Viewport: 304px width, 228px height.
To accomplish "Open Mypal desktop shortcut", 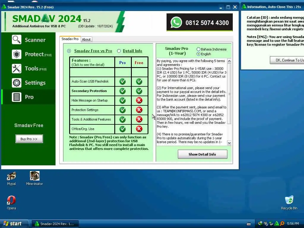I will point(12,178).
